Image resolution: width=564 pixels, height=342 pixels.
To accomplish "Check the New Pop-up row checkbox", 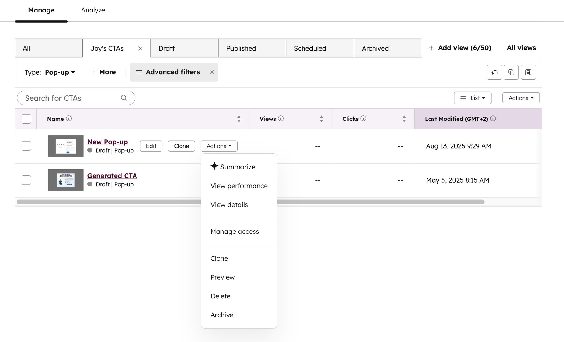I will click(x=26, y=146).
